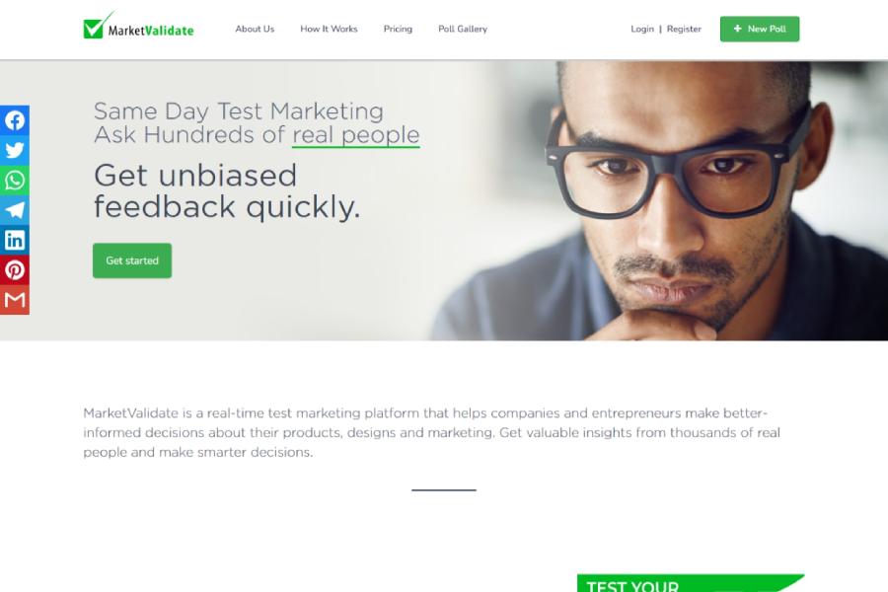This screenshot has width=888, height=592.
Task: Create a poll with New Poll button
Action: pyautogui.click(x=760, y=29)
